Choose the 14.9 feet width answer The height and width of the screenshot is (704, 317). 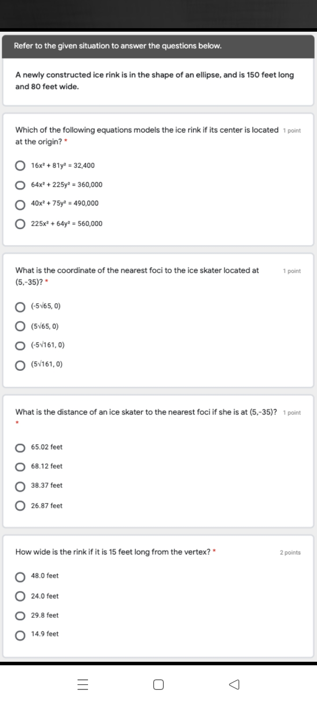tap(20, 635)
